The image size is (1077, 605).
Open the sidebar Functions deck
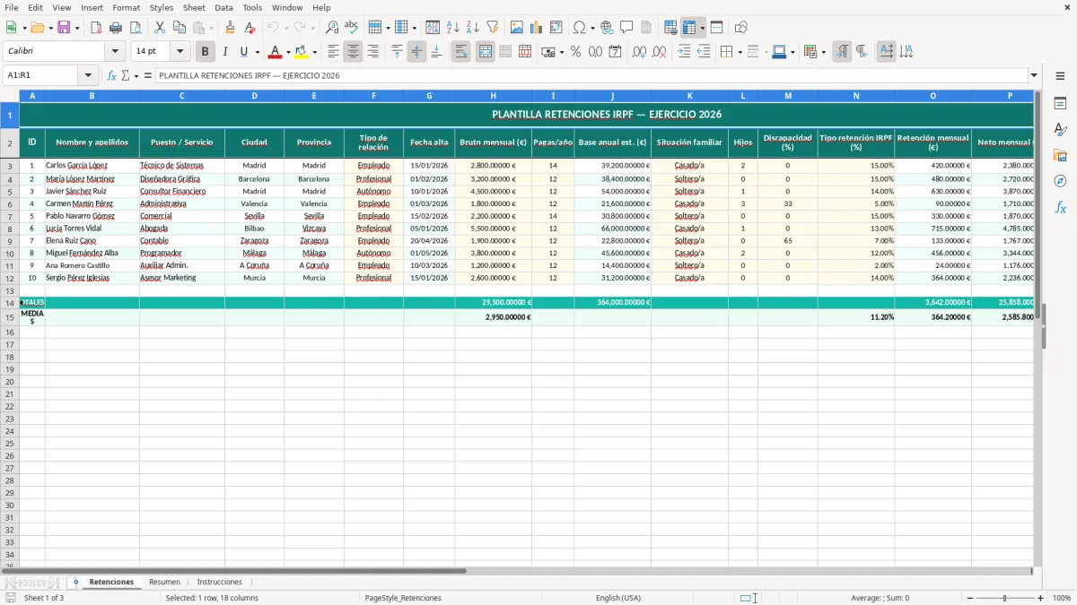pyautogui.click(x=1060, y=208)
